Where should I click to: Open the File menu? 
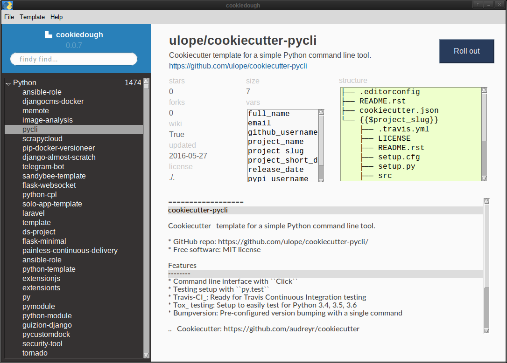pos(9,17)
